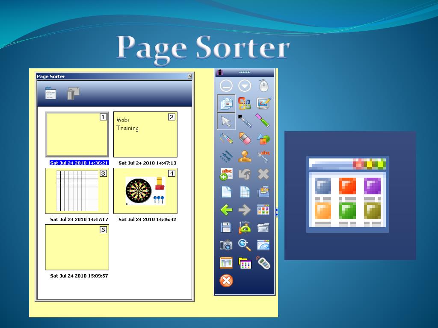The width and height of the screenshot is (438, 328).
Task: Open the Office mode icon
Action: pos(244,103)
